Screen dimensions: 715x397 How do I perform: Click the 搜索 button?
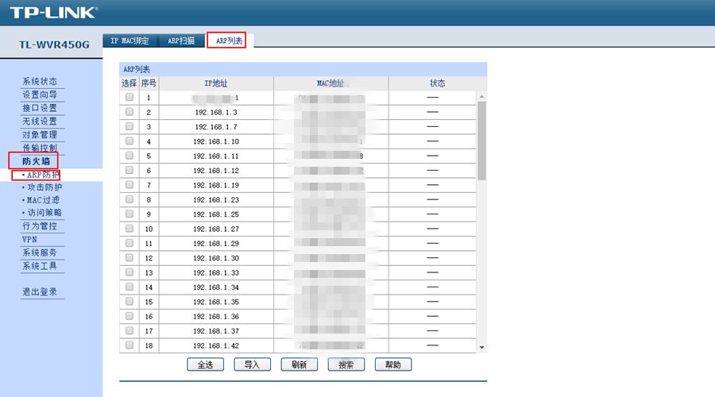coord(346,364)
